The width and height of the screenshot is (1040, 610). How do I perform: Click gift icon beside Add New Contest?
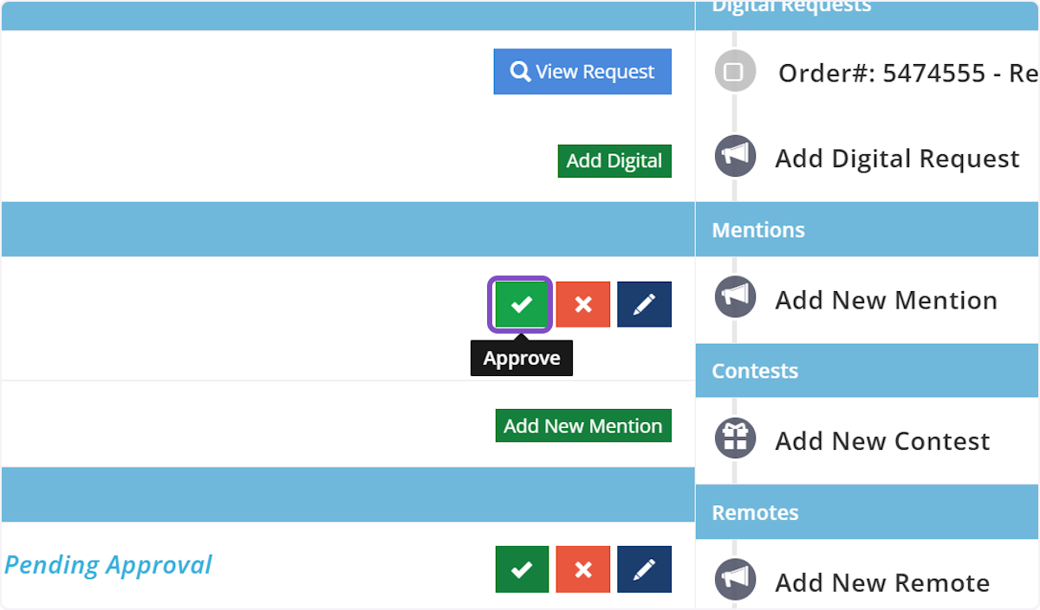[x=735, y=439]
